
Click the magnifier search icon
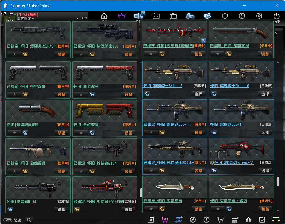(x=29, y=220)
